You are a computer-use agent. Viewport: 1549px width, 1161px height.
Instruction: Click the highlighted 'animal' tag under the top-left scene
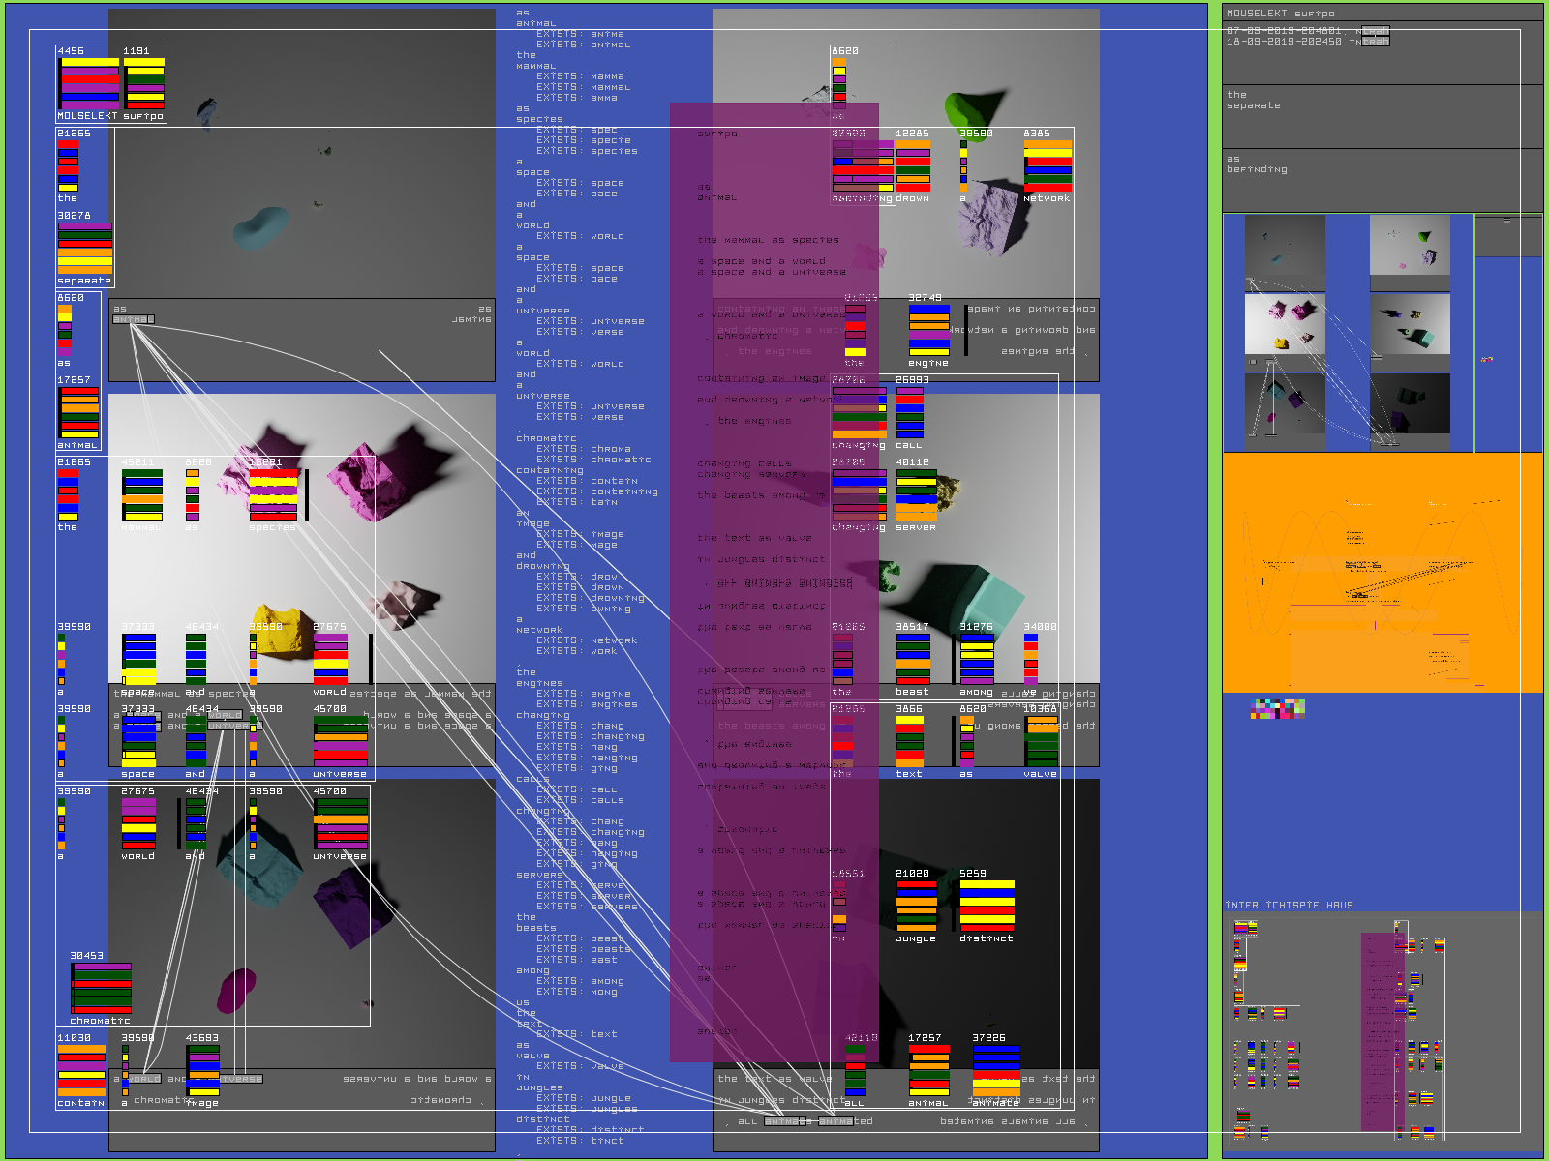(x=133, y=319)
